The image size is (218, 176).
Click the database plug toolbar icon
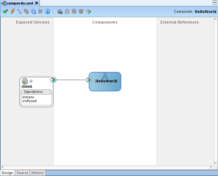pyautogui.click(x=60, y=11)
